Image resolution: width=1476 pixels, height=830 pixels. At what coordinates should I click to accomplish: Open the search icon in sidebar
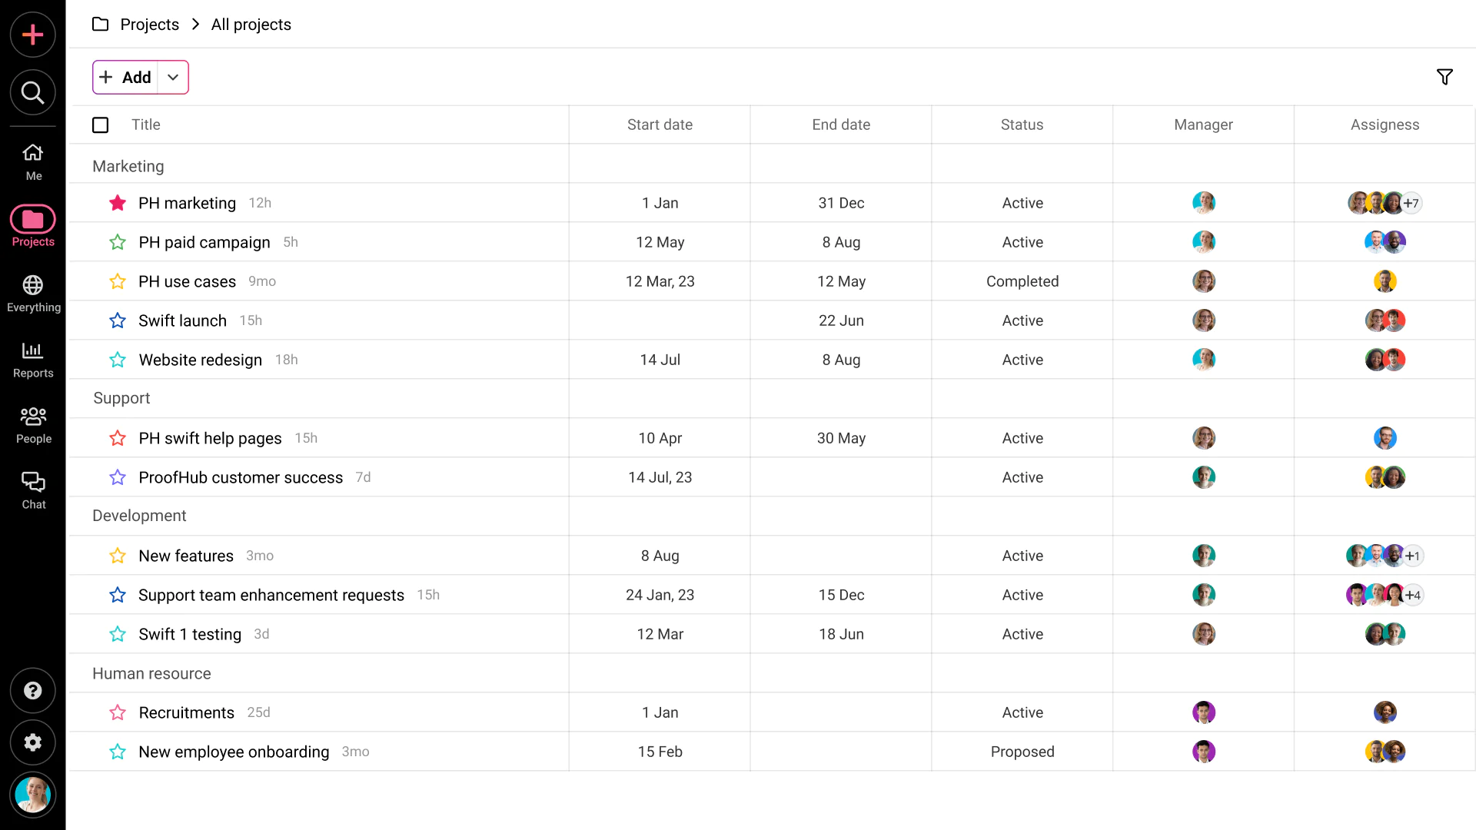[x=33, y=93]
